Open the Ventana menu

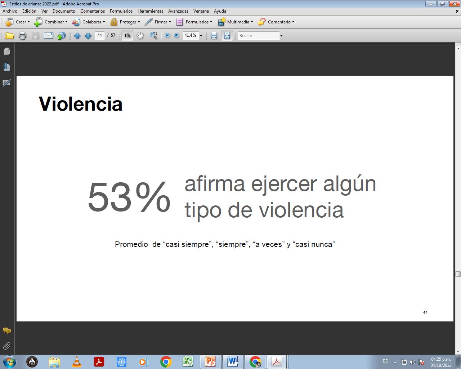point(201,11)
